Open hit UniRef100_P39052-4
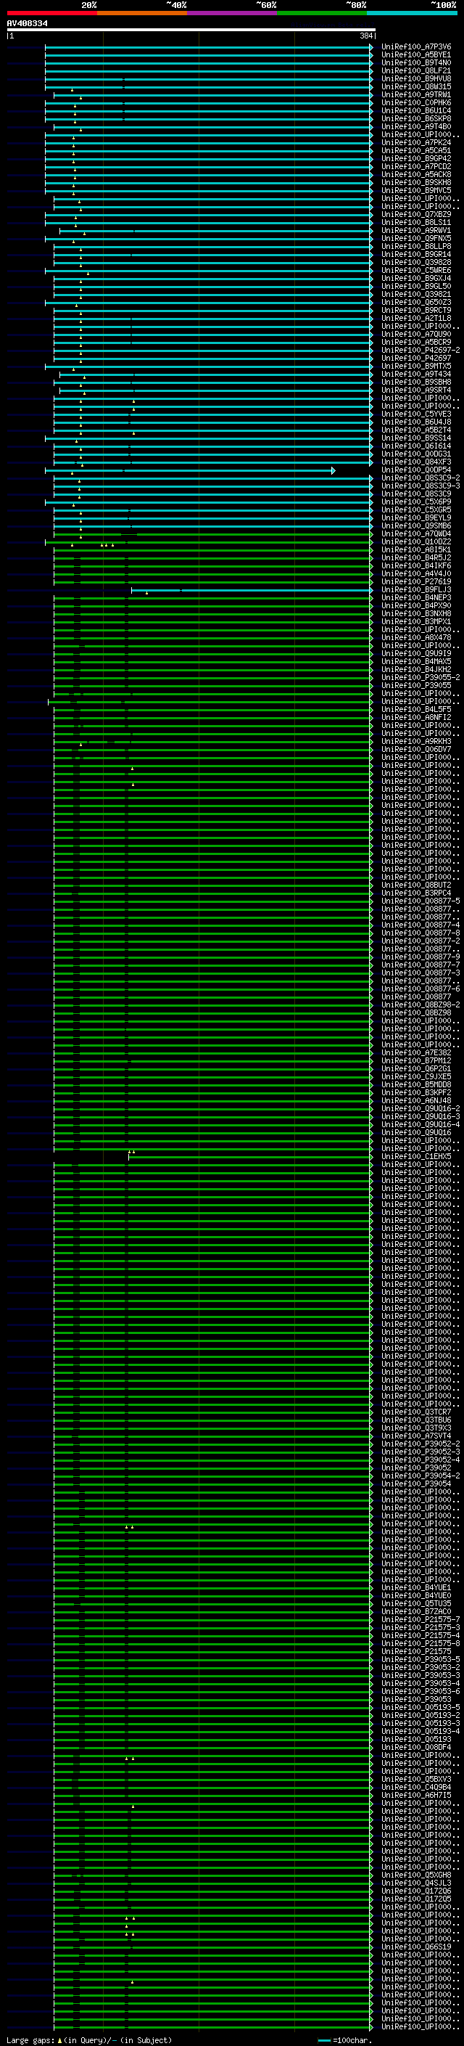Viewport: 464px width, 2046px height. click(420, 1460)
